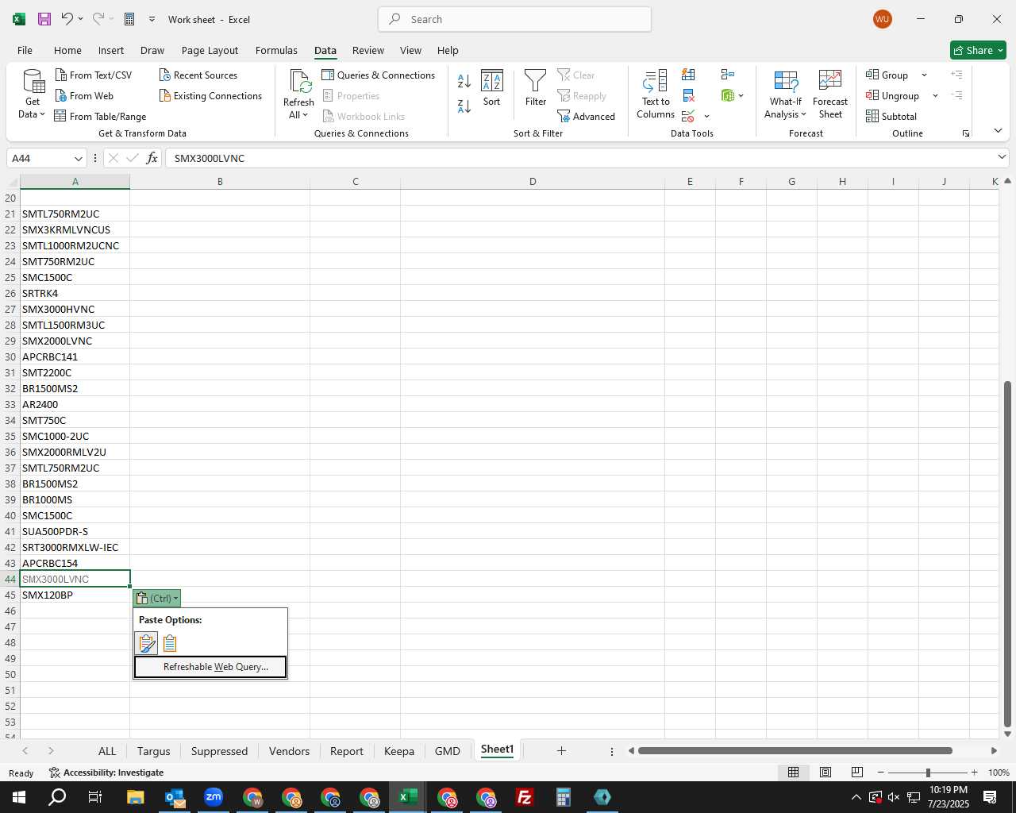Import data From Text/CSV
The width and height of the screenshot is (1016, 813).
pos(94,75)
